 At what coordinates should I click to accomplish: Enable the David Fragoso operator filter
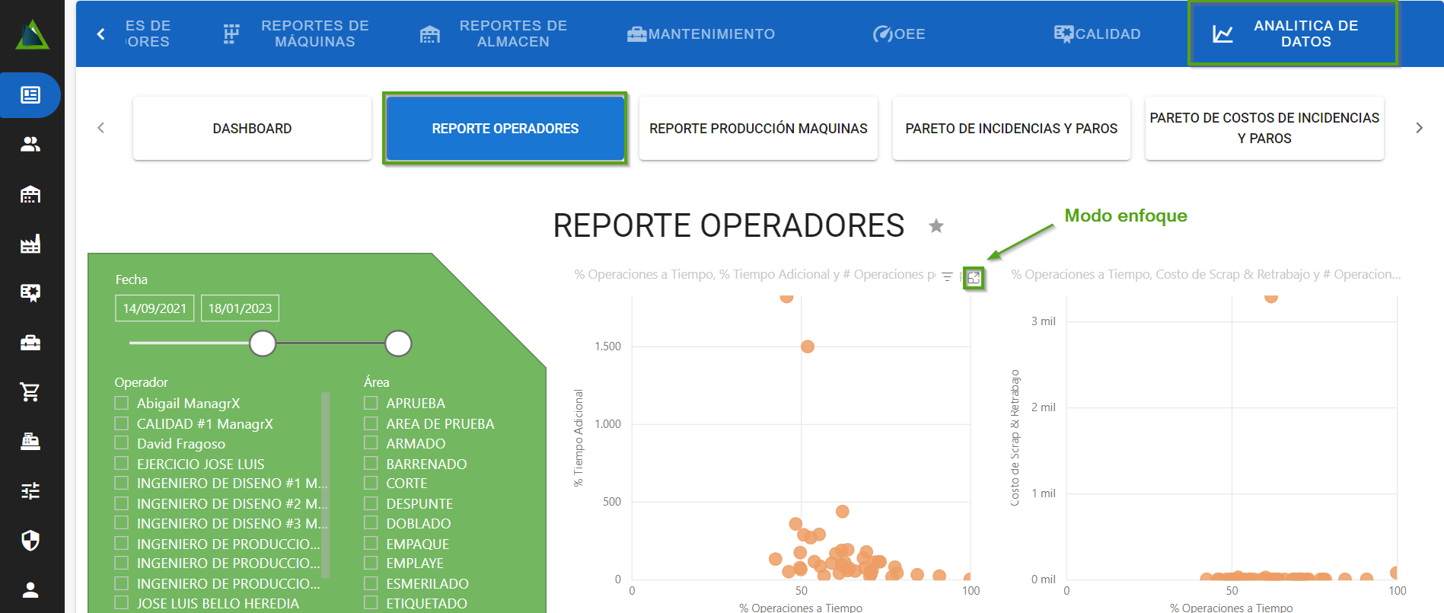tap(122, 443)
